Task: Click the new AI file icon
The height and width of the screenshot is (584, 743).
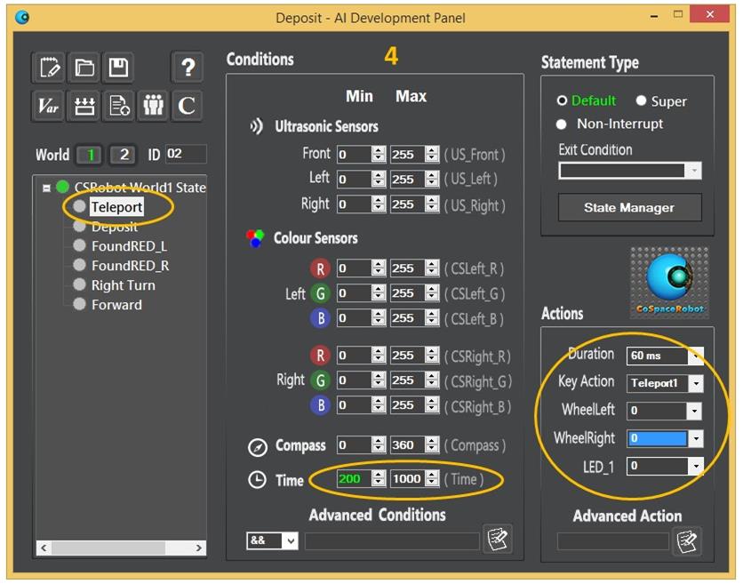Action: tap(50, 68)
